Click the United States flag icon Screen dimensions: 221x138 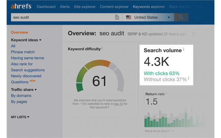click(x=129, y=17)
